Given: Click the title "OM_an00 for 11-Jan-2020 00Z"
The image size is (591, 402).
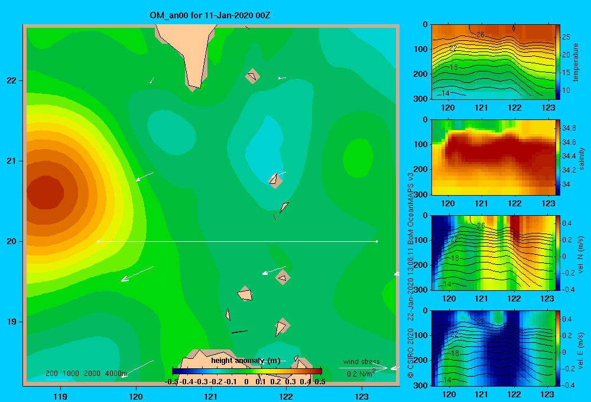Looking at the screenshot, I should (210, 15).
